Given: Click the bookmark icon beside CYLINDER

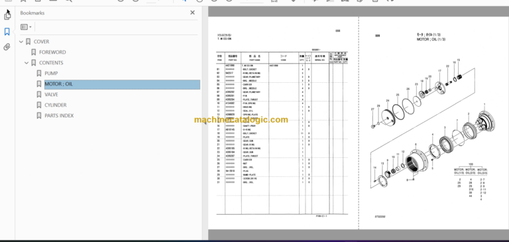Looking at the screenshot, I should (39, 105).
